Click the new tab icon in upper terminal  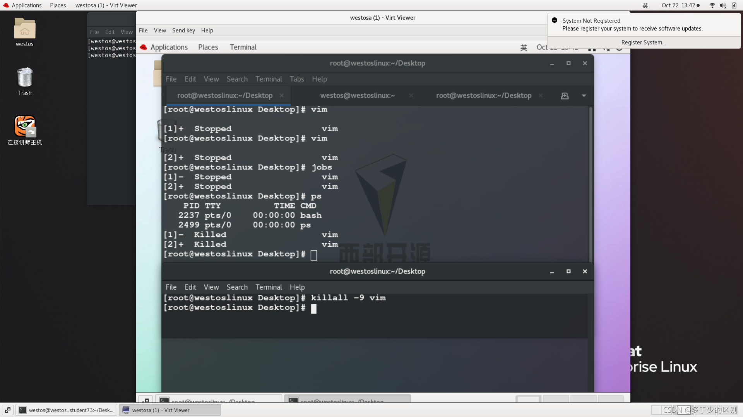pos(565,96)
